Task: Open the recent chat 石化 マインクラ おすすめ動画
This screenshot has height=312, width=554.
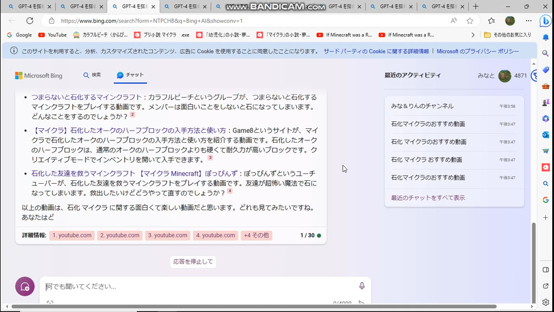Action: (x=454, y=159)
